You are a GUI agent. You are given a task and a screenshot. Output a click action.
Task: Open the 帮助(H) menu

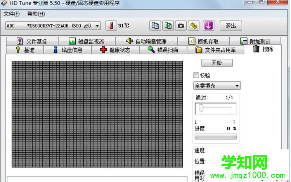(x=36, y=14)
